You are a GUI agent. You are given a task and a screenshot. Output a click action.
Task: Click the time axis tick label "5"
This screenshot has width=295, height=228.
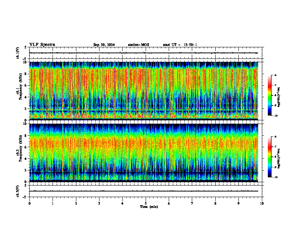(x=146, y=203)
